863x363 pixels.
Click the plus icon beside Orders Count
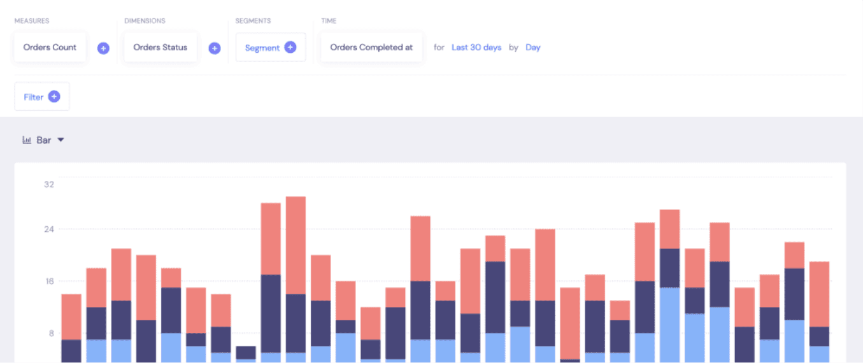pyautogui.click(x=103, y=48)
